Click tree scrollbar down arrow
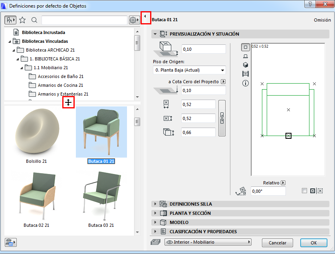 pyautogui.click(x=137, y=97)
